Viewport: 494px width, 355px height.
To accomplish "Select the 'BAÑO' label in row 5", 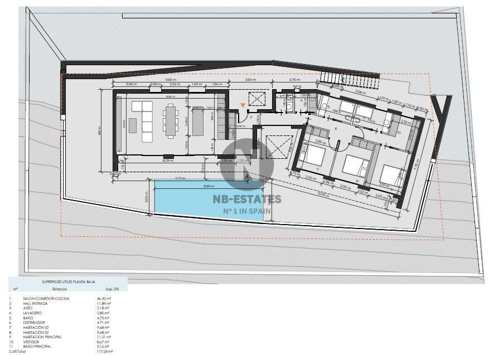I will coord(28,318).
